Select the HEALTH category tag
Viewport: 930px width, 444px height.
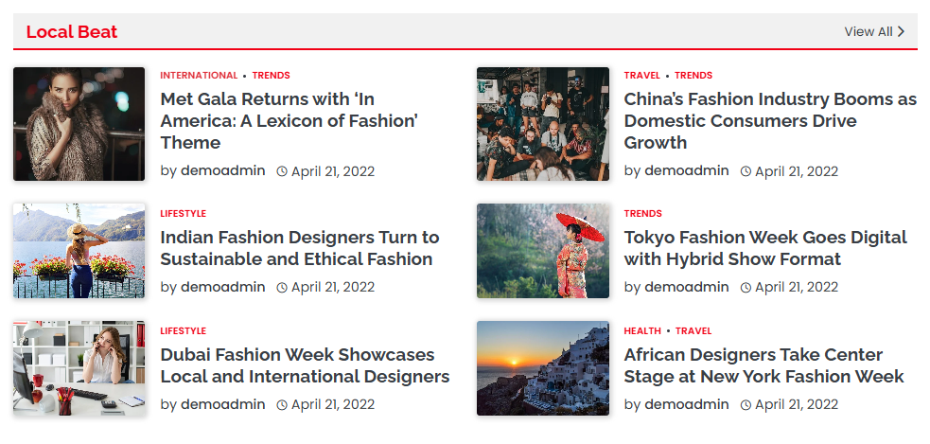(642, 331)
